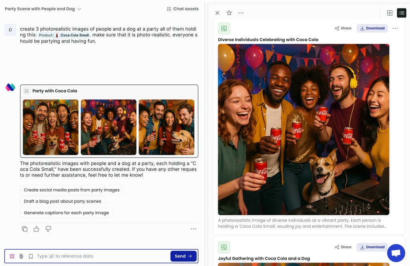This screenshot has width=410, height=266.
Task: Give thumbs down to the response
Action: (x=48, y=229)
